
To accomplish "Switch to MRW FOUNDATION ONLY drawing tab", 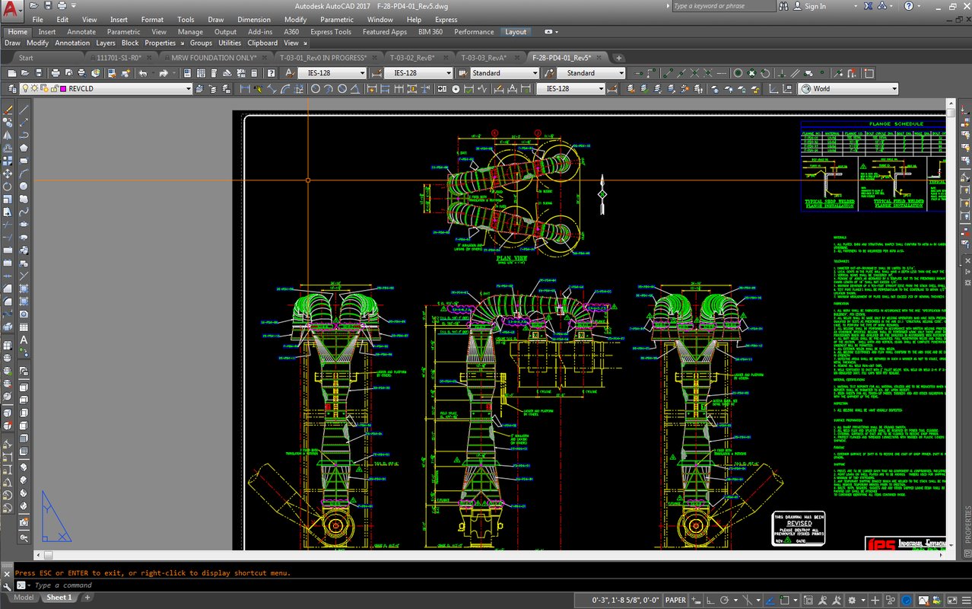I will 214,58.
